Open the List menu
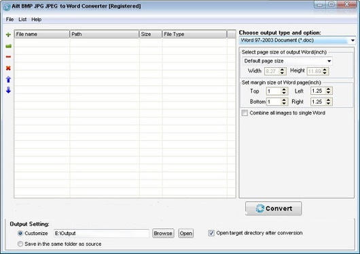 pyautogui.click(x=22, y=20)
